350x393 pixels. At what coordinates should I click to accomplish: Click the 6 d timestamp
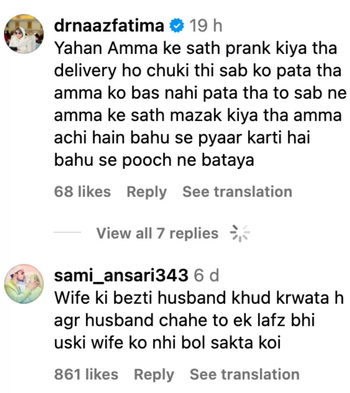tap(206, 276)
